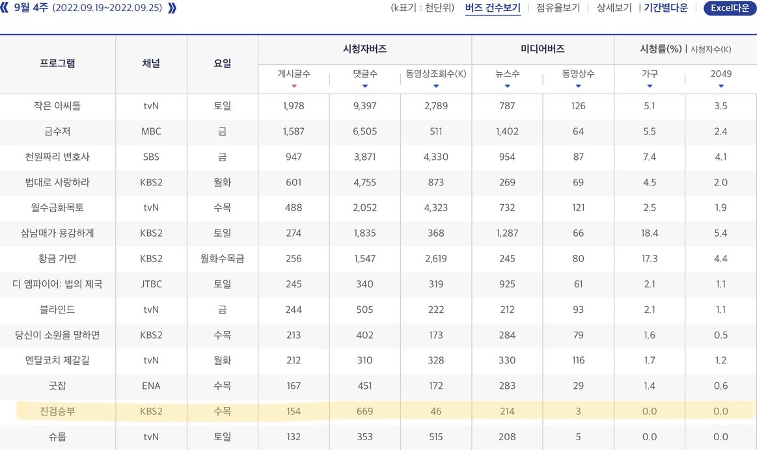Image resolution: width=781 pixels, height=450 pixels.
Task: Select program 굿잡
Action: pyautogui.click(x=57, y=386)
